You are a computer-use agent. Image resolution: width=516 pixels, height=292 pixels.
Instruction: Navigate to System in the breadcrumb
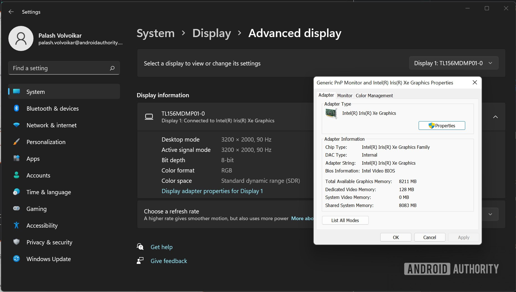coord(155,33)
